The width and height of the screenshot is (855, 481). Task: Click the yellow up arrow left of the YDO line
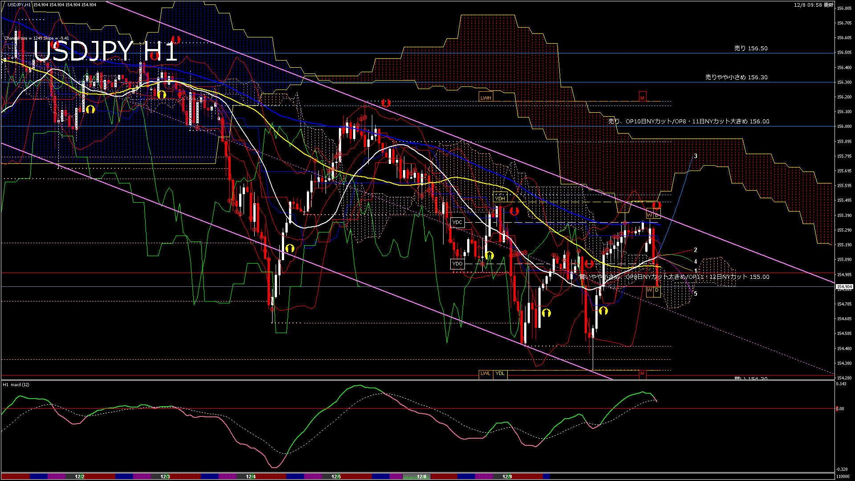click(489, 255)
